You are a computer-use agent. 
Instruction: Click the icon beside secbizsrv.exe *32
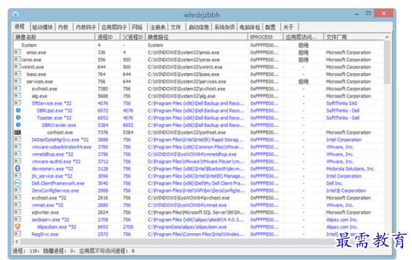[17, 219]
